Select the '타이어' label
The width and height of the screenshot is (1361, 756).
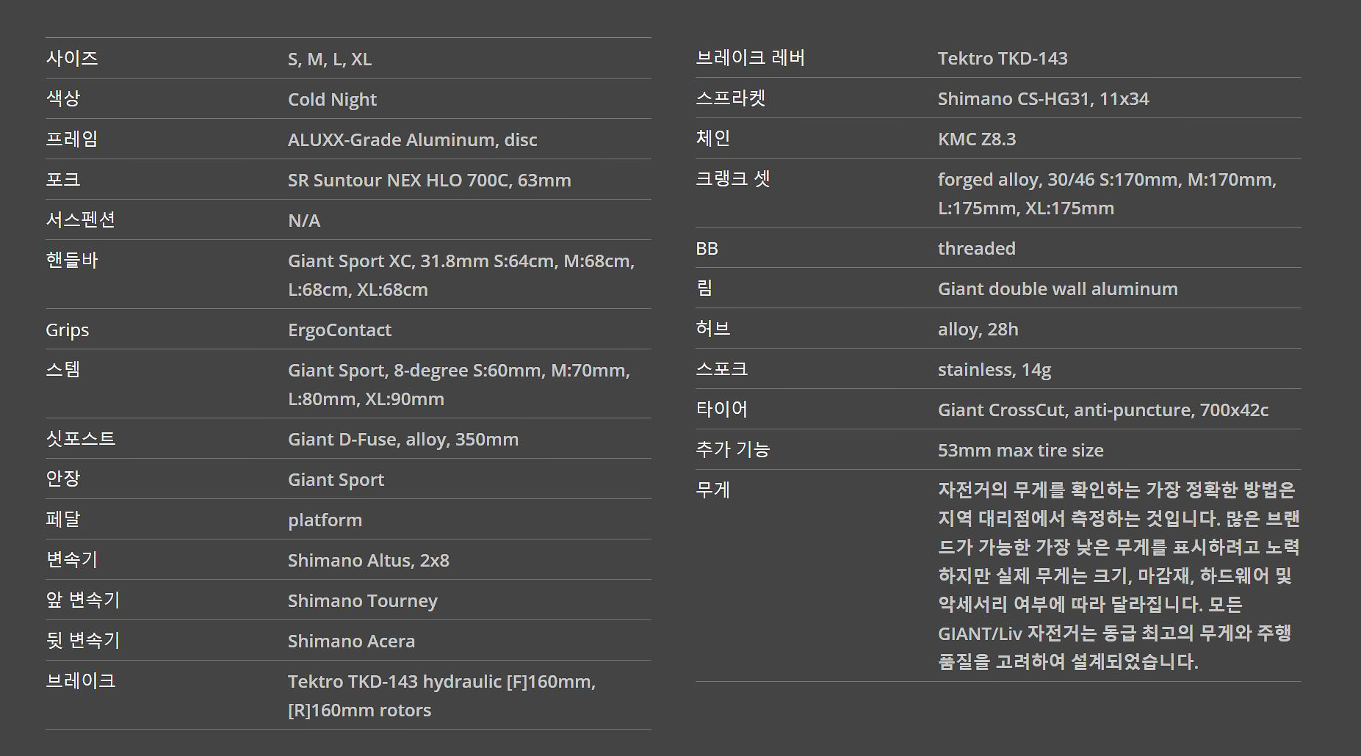coord(722,410)
